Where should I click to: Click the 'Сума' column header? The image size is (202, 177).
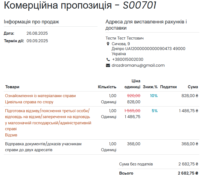coord(193,87)
